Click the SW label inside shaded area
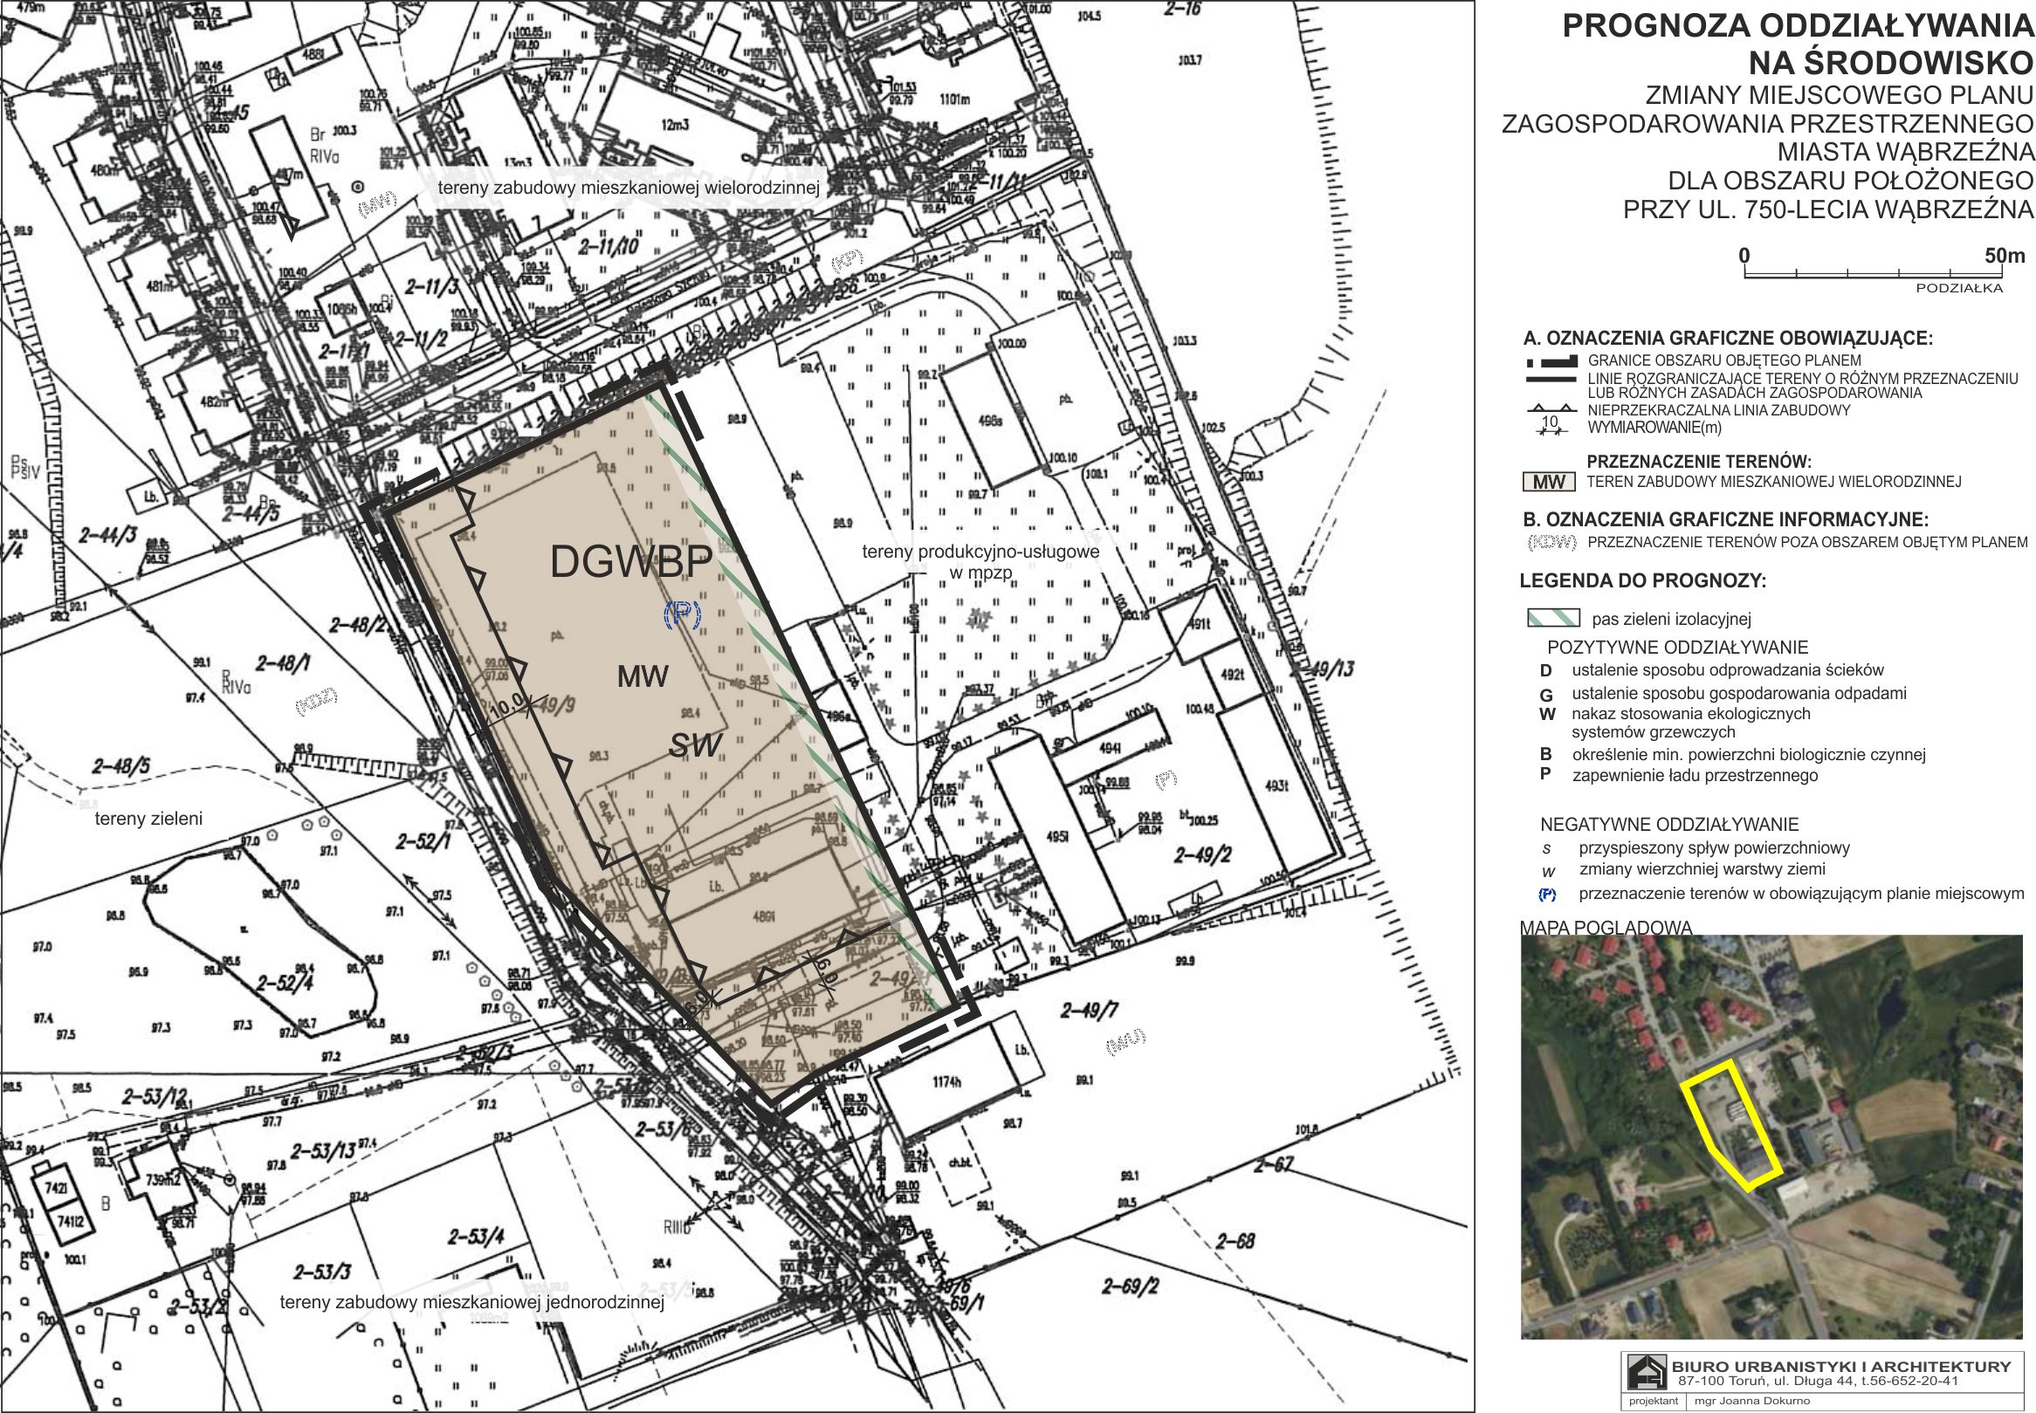Viewport: 2036px width, 1413px height. tap(696, 746)
